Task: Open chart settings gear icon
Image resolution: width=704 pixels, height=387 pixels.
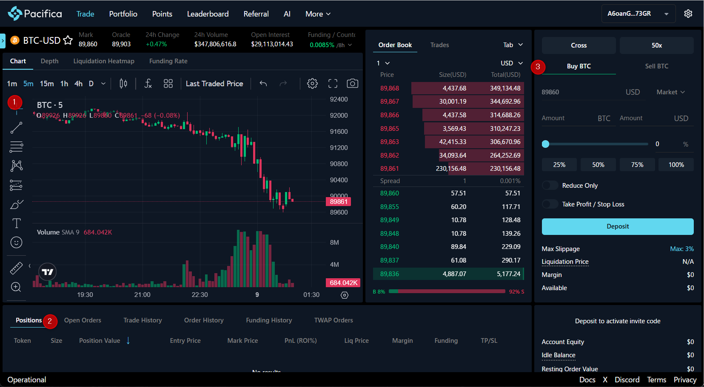Action: pos(312,84)
